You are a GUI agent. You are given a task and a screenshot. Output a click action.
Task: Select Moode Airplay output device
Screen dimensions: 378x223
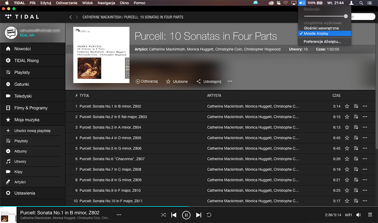coord(324,33)
